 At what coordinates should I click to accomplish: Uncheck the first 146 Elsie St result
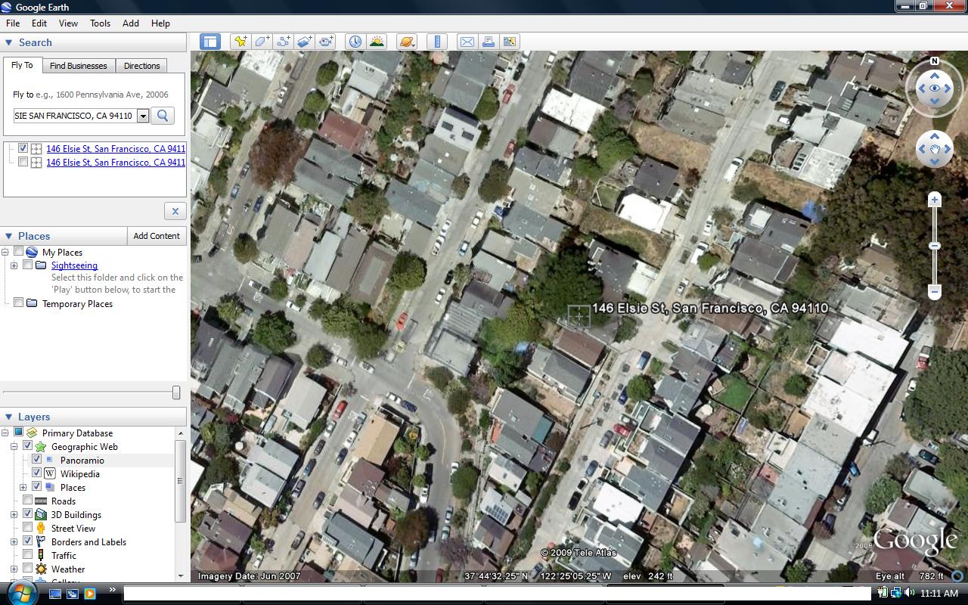[23, 149]
